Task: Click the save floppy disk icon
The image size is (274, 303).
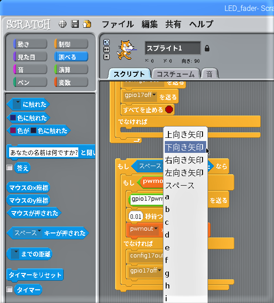Action: [x=75, y=24]
